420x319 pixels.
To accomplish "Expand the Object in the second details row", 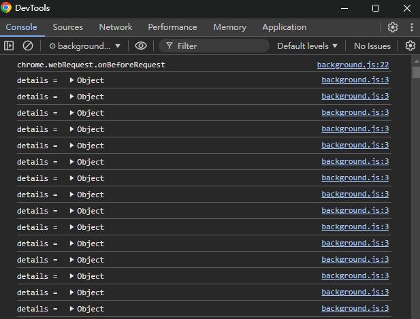I will (71, 97).
